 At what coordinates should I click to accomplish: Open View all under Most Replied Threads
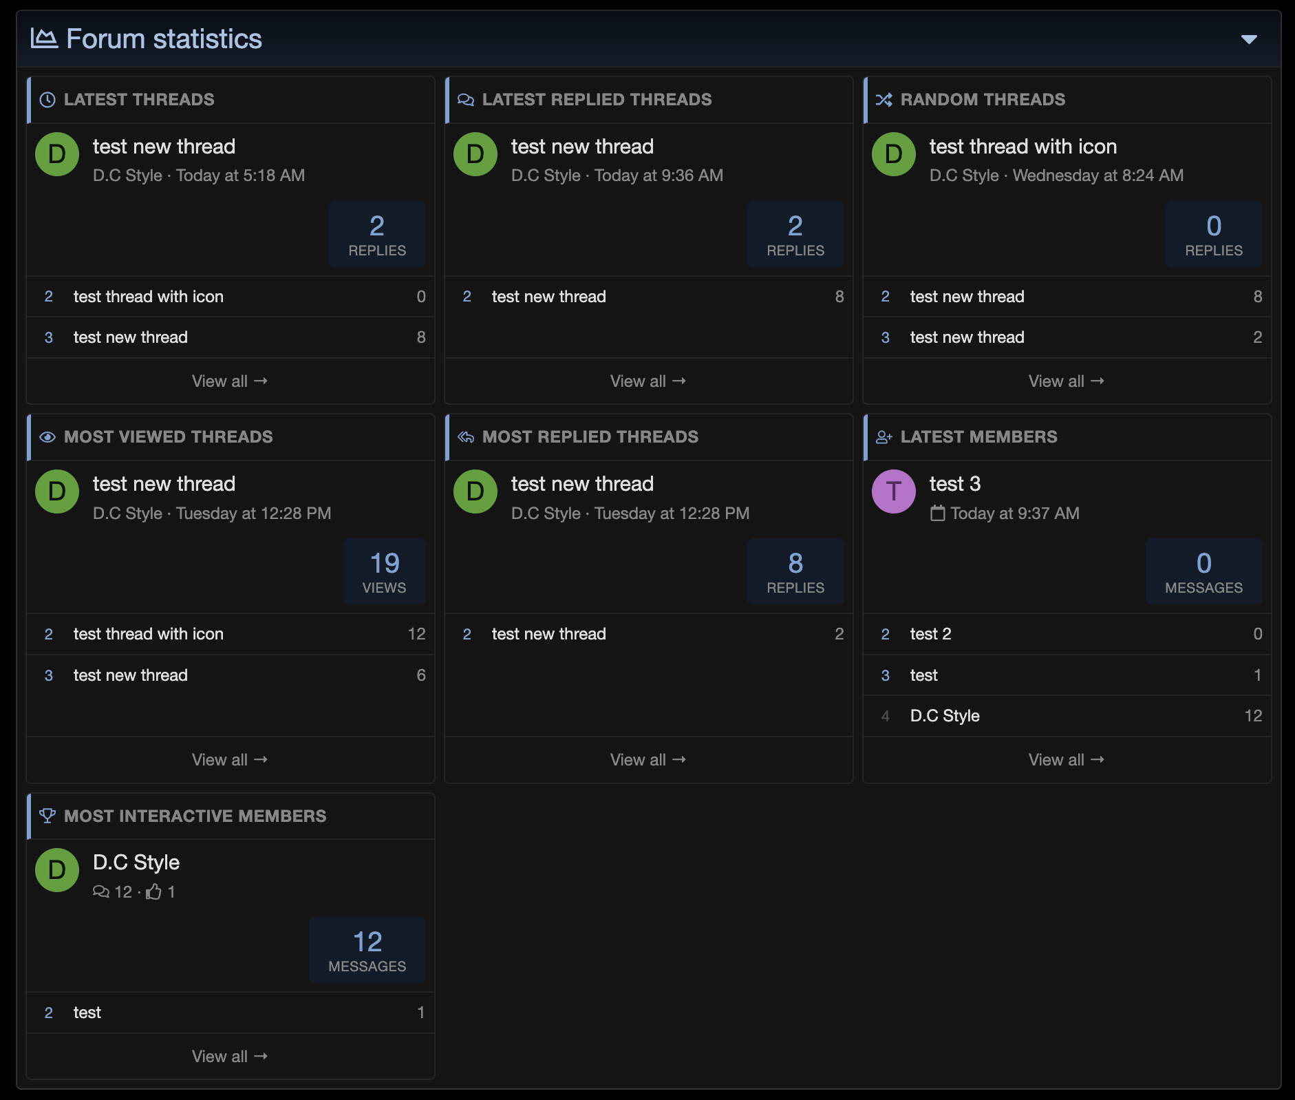coord(647,759)
